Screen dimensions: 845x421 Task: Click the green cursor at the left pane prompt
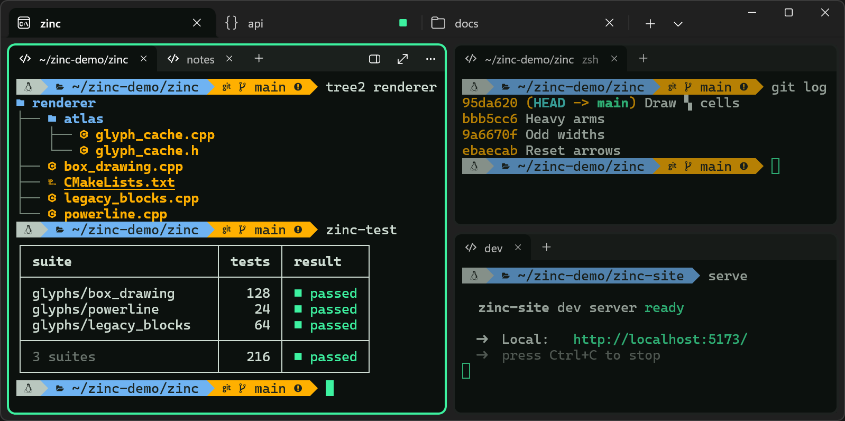click(329, 388)
